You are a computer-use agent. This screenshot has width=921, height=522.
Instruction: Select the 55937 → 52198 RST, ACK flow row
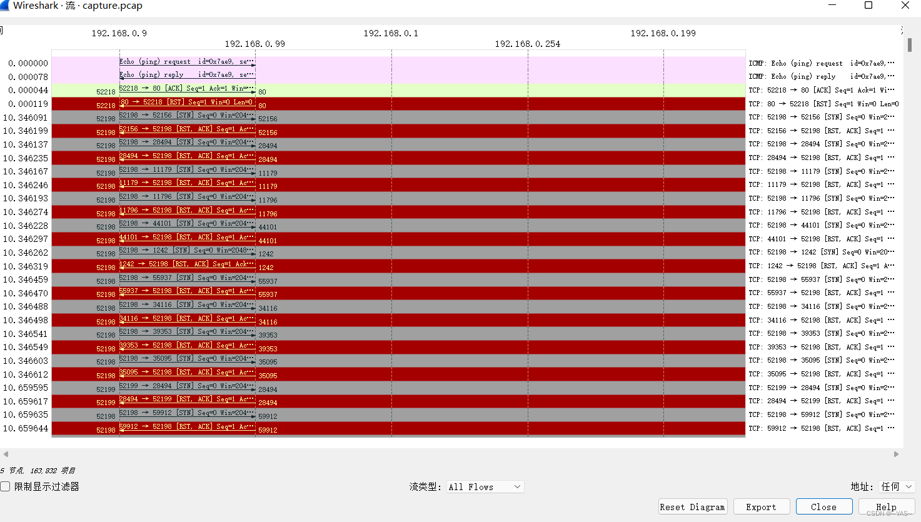(x=398, y=294)
